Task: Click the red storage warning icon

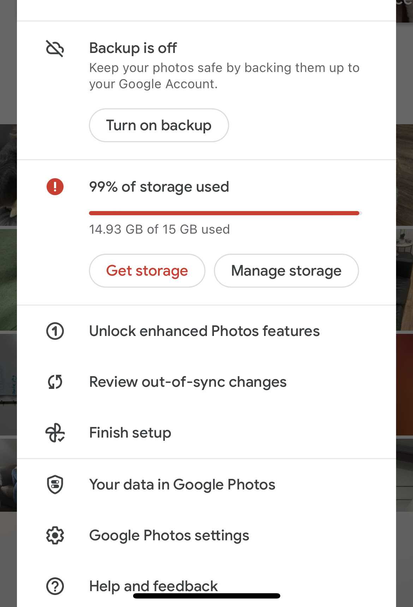Action: coord(55,187)
